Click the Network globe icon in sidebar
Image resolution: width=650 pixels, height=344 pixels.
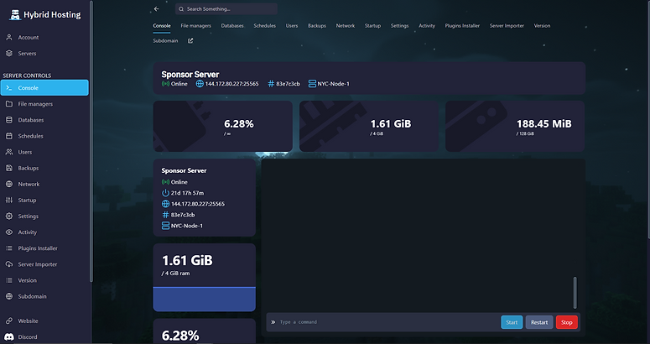tap(9, 184)
